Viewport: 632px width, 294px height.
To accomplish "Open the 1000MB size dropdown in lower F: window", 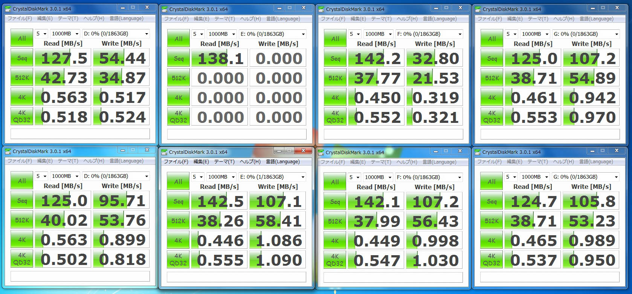I will (x=379, y=177).
